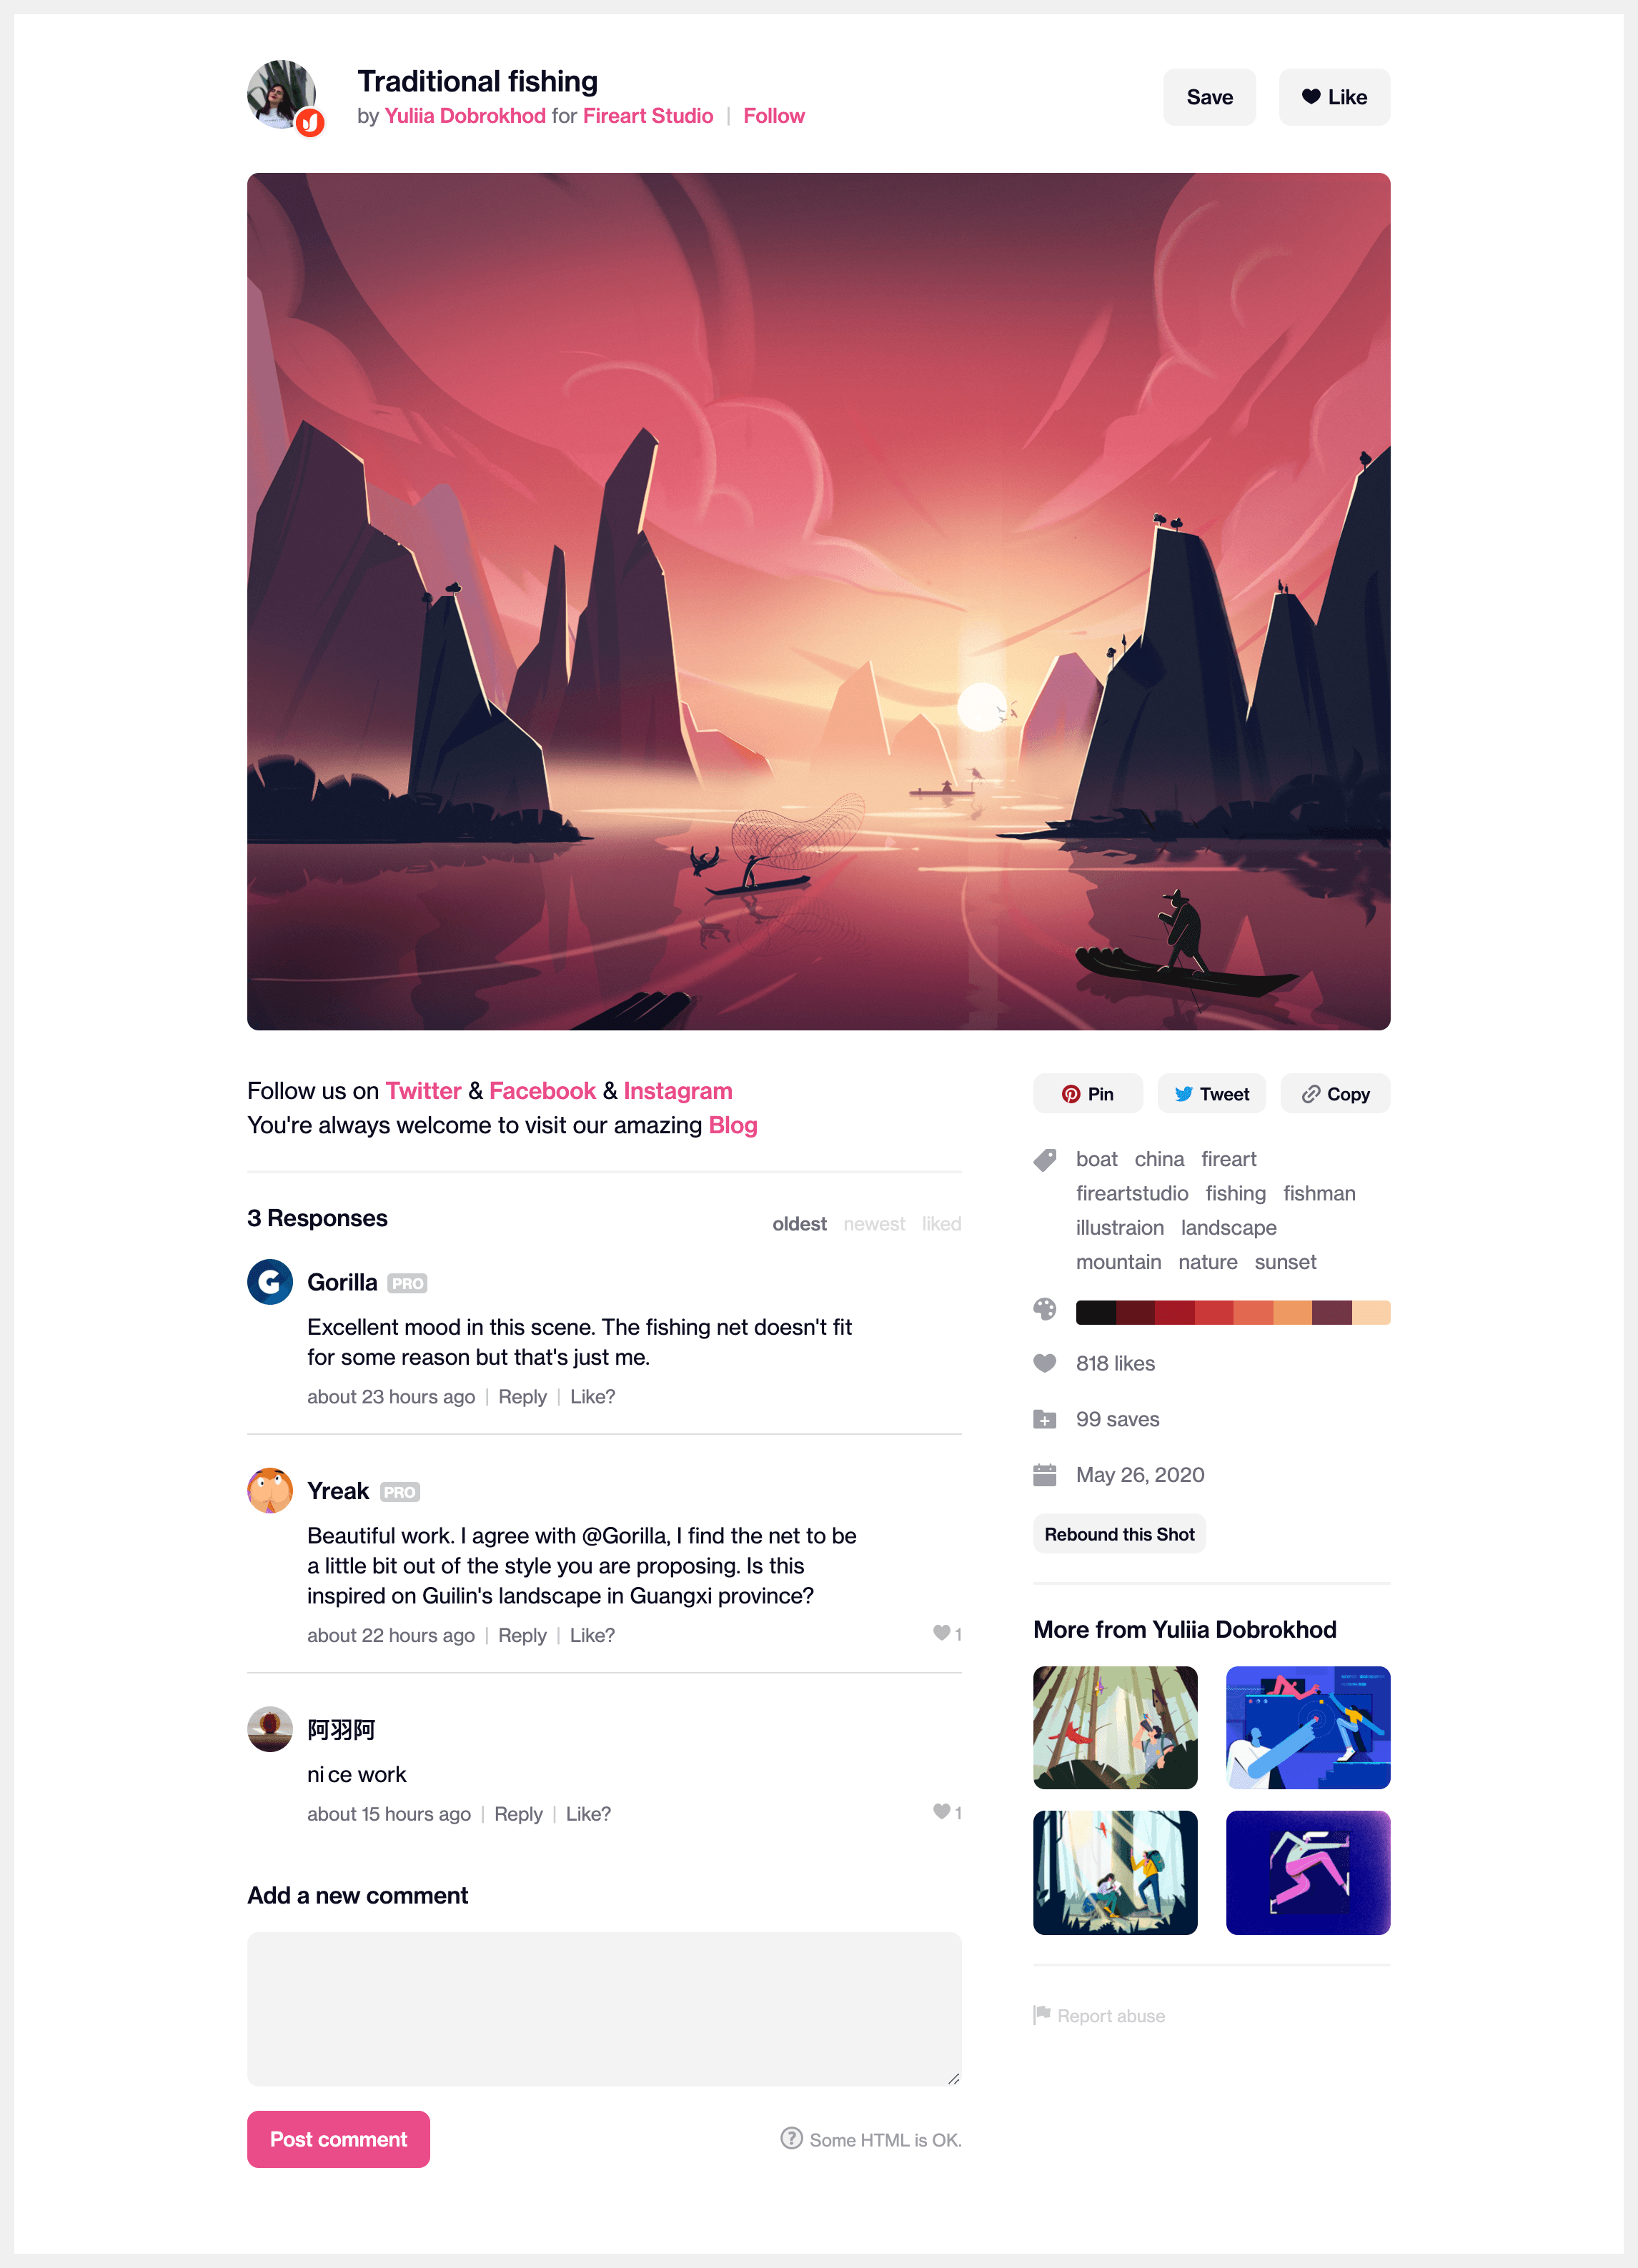Click the Twitter bird Tweet button
The height and width of the screenshot is (2268, 1638).
(x=1211, y=1094)
